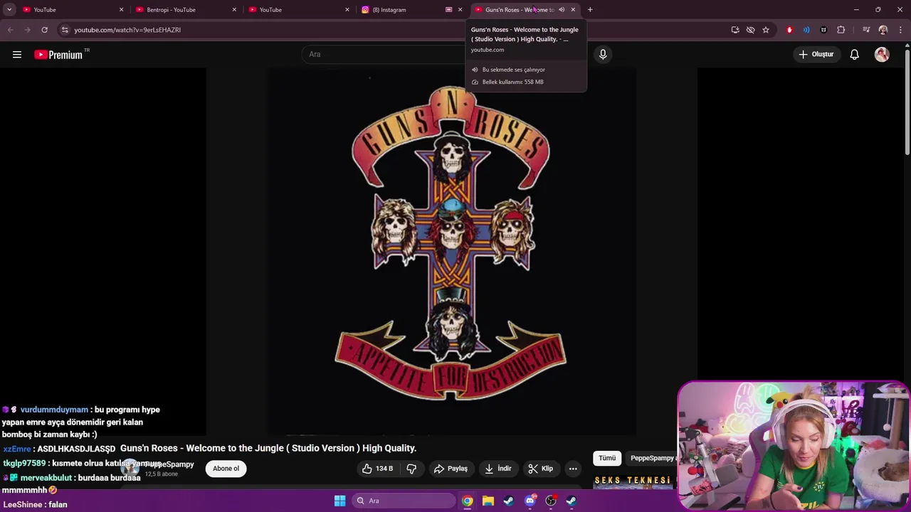
Task: Close the Instagram tab
Action: coord(460,10)
